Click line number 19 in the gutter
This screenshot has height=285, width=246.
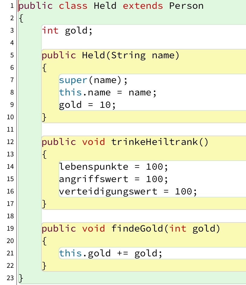tap(10, 229)
